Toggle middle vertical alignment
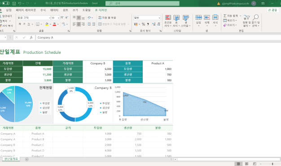The image size is (281, 166). [79, 17]
